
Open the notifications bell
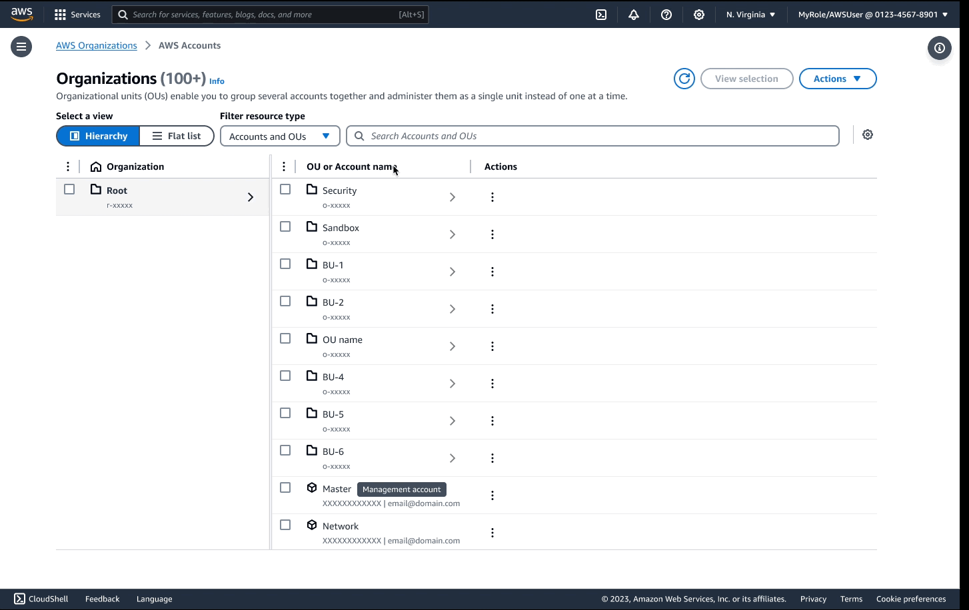[634, 15]
